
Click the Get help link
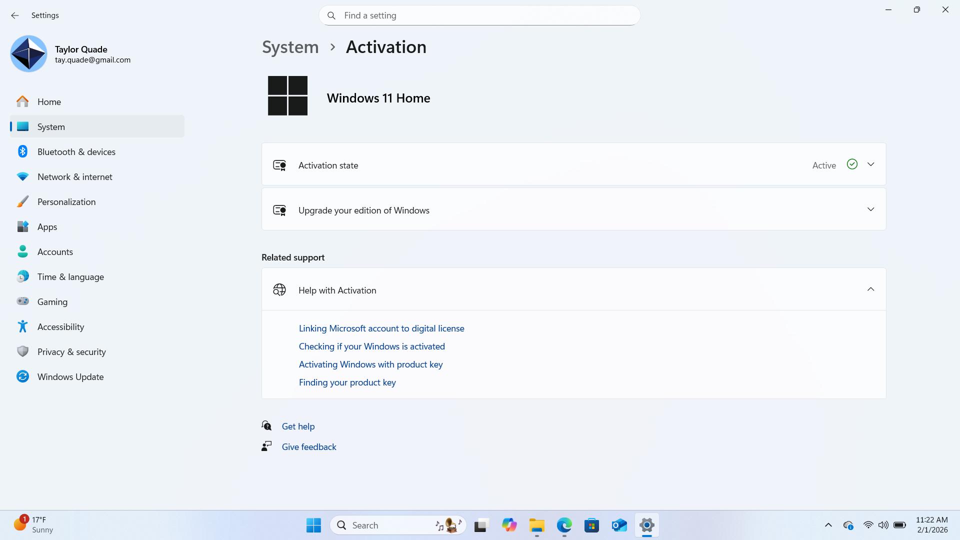[x=298, y=426]
